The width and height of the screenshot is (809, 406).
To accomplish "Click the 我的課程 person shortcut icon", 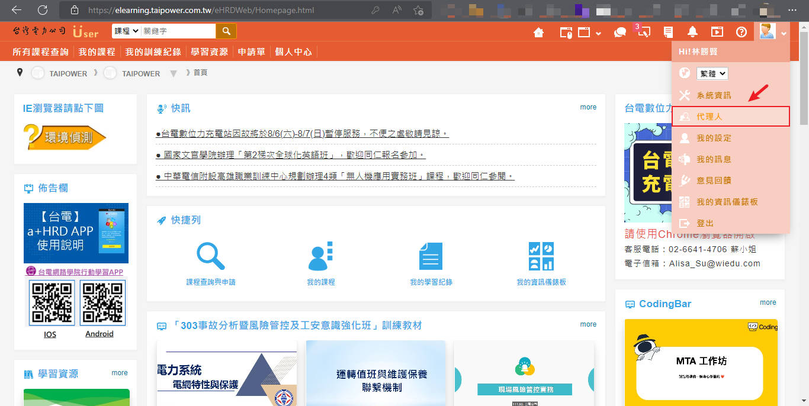I will click(x=321, y=256).
